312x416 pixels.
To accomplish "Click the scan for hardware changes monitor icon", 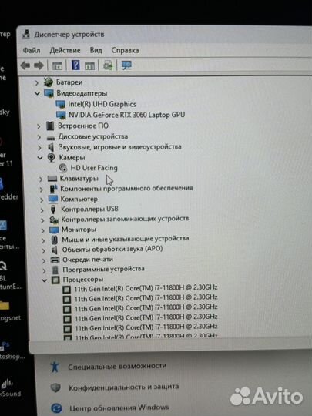I will [126, 65].
